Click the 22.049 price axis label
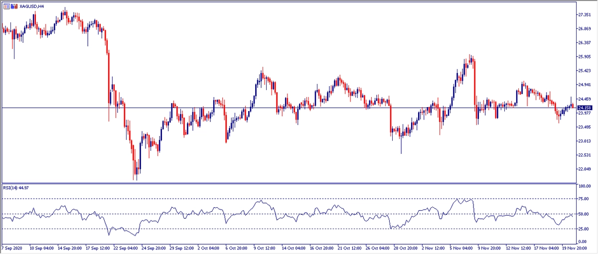The width and height of the screenshot is (598, 254). coord(584,169)
